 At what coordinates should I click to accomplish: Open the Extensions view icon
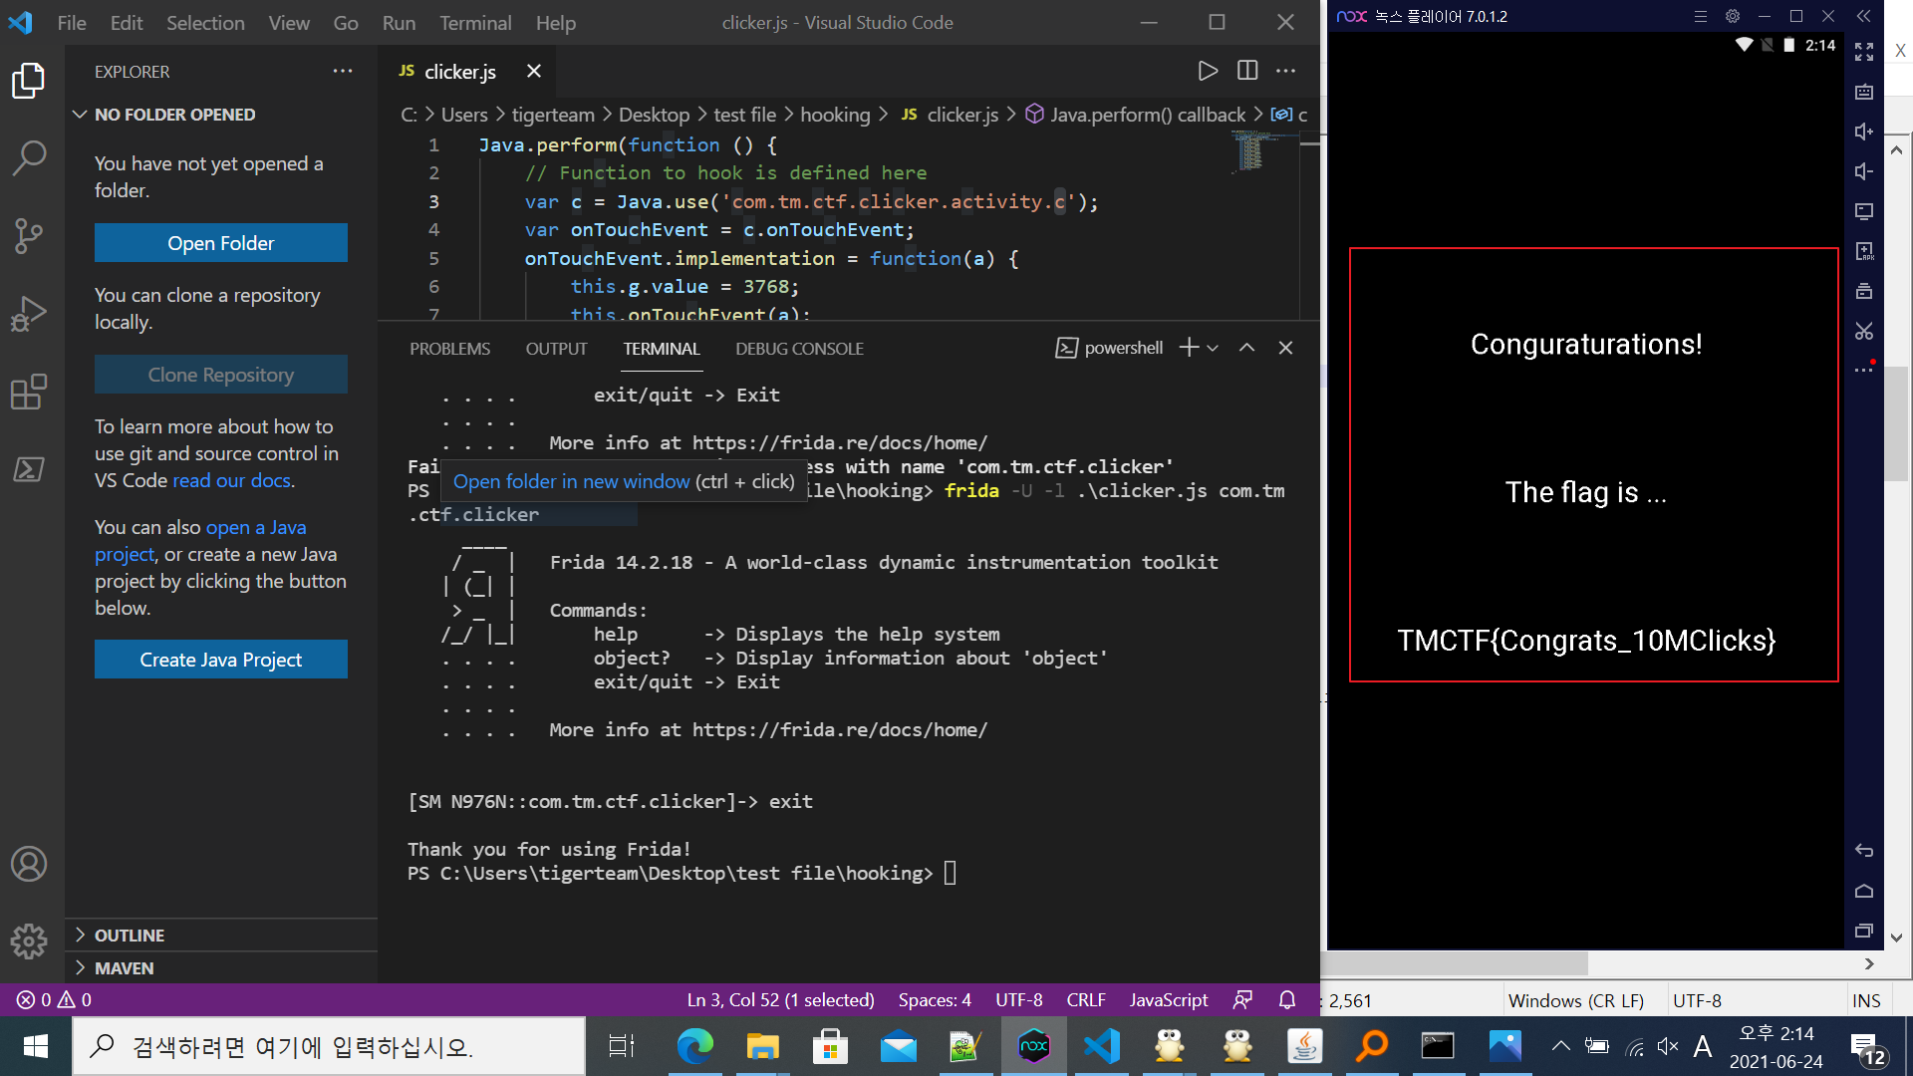[29, 392]
